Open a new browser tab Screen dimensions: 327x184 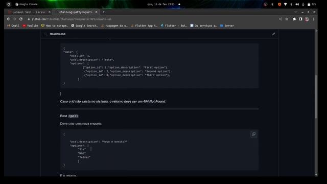(x=104, y=12)
